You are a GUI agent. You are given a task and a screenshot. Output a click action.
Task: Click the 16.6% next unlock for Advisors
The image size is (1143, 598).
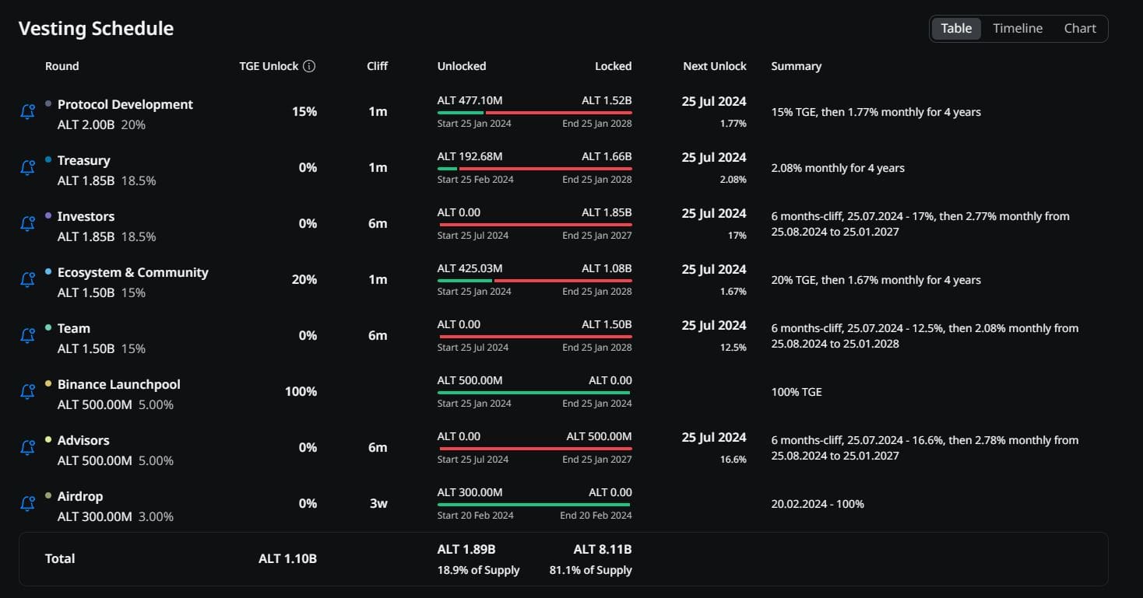click(x=733, y=460)
